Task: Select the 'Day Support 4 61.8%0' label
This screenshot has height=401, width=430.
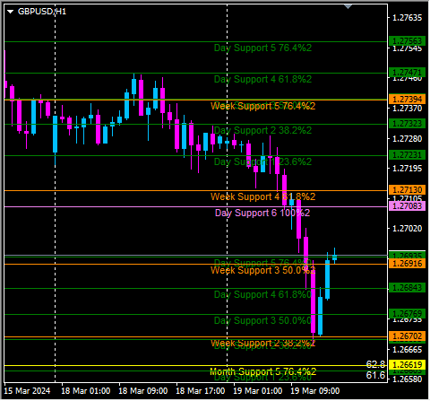Action: [x=262, y=294]
